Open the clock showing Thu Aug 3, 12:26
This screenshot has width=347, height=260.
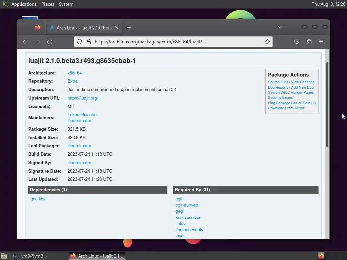click(328, 4)
